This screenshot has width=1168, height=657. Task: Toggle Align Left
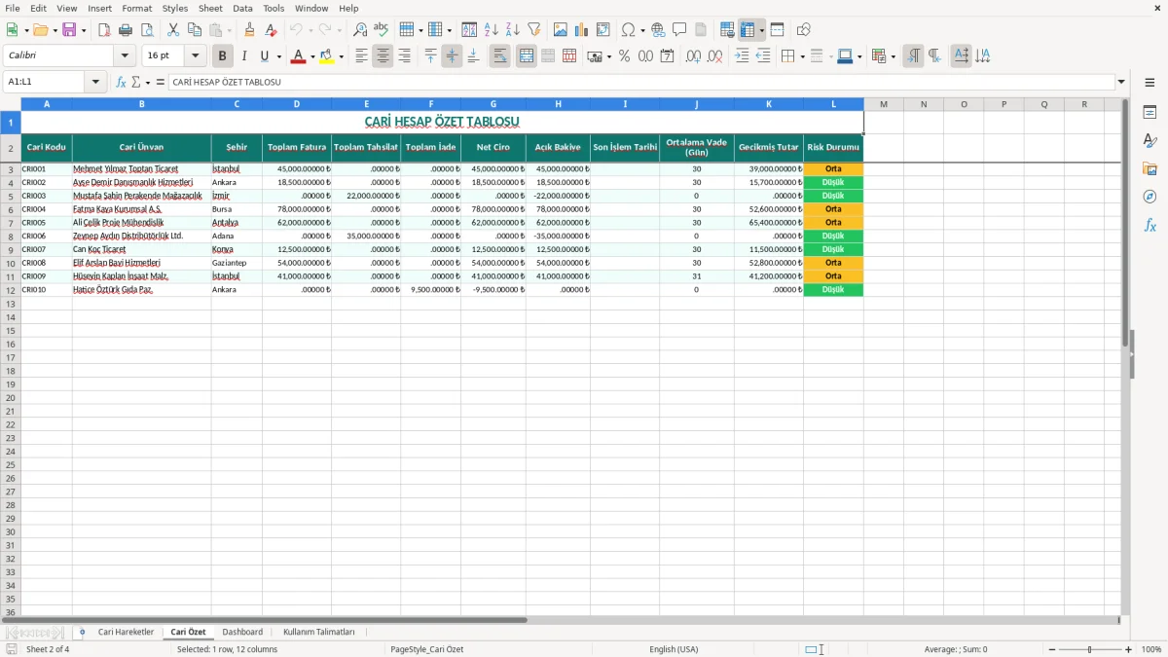click(x=361, y=56)
